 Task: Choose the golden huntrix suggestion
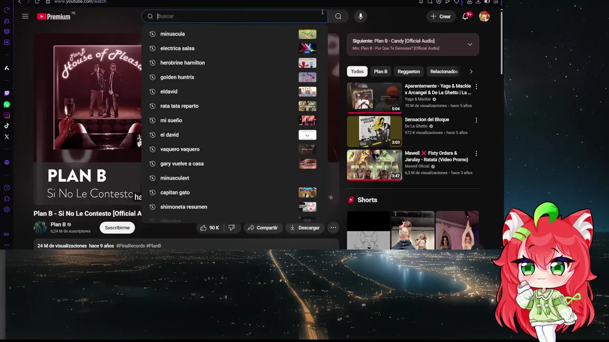point(234,77)
